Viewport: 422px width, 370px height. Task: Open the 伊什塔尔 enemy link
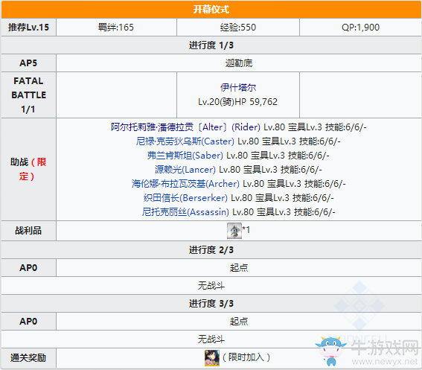point(238,88)
